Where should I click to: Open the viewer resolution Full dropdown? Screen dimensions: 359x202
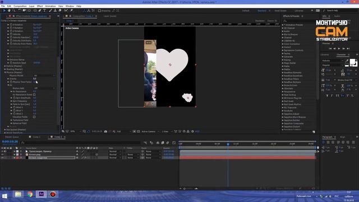point(124,131)
